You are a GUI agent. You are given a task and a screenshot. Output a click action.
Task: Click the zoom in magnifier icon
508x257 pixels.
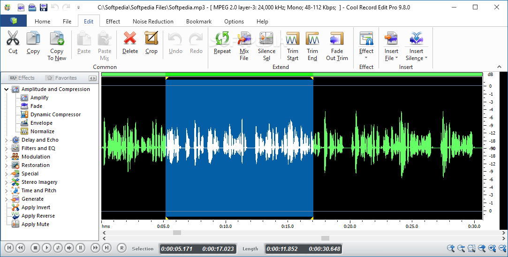click(451, 249)
